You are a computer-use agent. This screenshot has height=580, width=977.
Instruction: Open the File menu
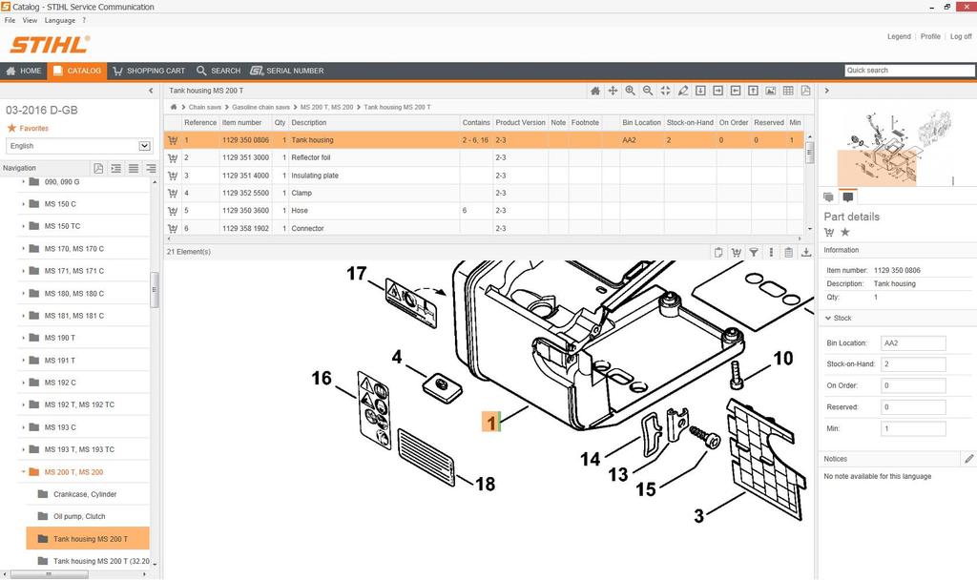pyautogui.click(x=10, y=21)
